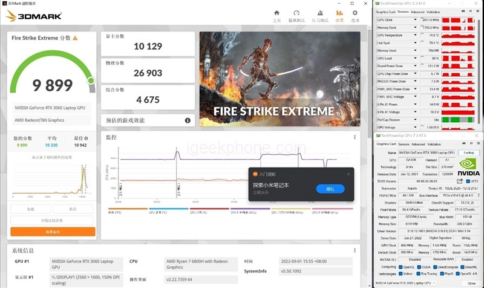The image size is (484, 288).
Task: Click the info icon beside estimated game performance
Action: 188,120
